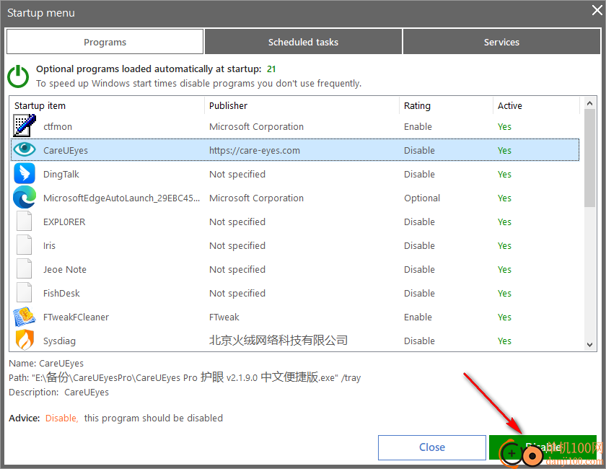Click Yes active value in Sysdiag row
This screenshot has width=606, height=469.
click(x=504, y=341)
